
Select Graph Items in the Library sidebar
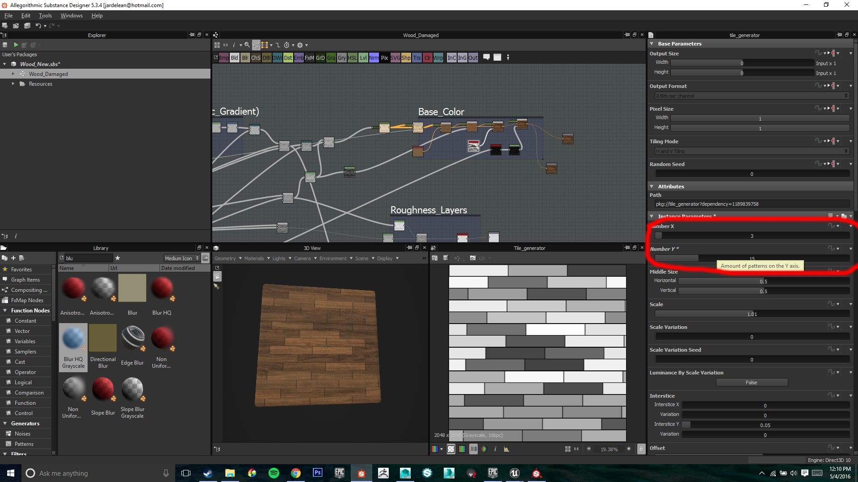tap(25, 280)
